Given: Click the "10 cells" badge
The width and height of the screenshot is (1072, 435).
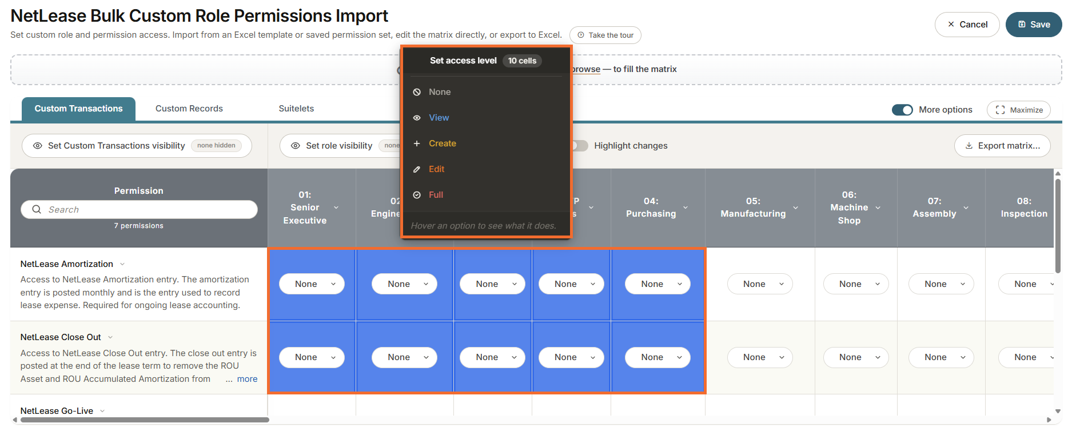Looking at the screenshot, I should point(522,61).
